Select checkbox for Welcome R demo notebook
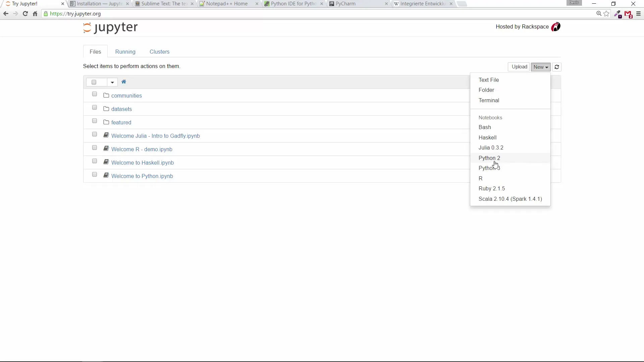Viewport: 644px width, 362px height. pos(95,148)
